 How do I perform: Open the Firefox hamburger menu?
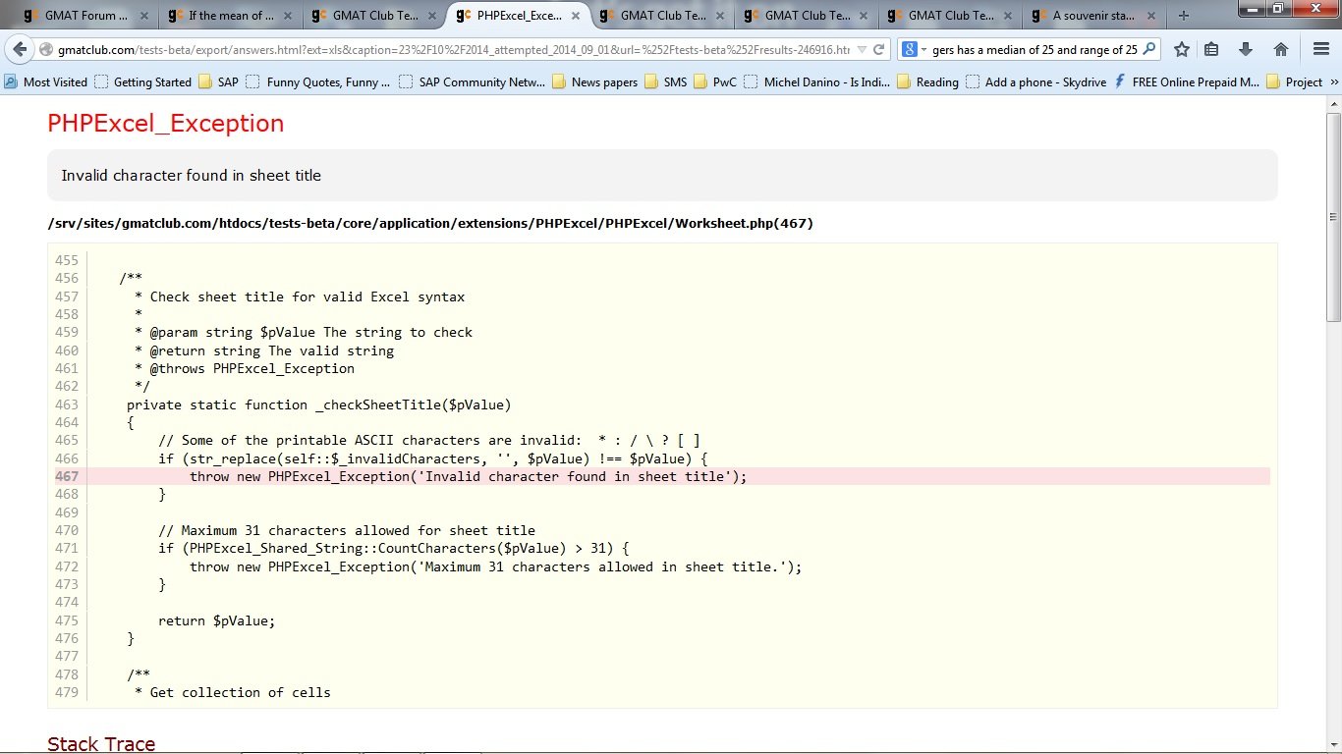tap(1321, 50)
